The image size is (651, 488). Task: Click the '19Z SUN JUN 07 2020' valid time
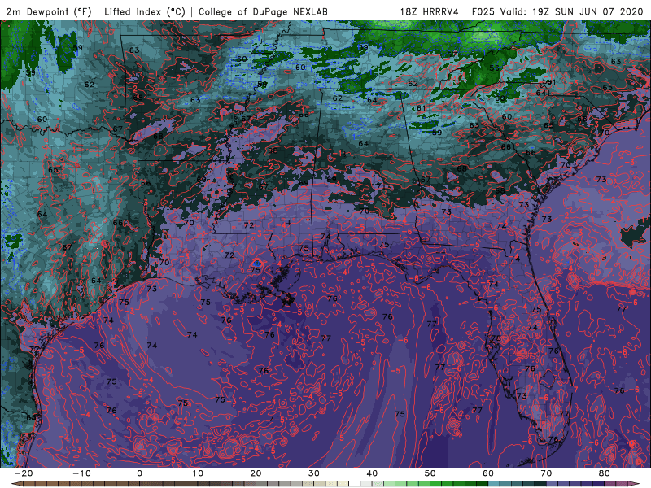[588, 11]
